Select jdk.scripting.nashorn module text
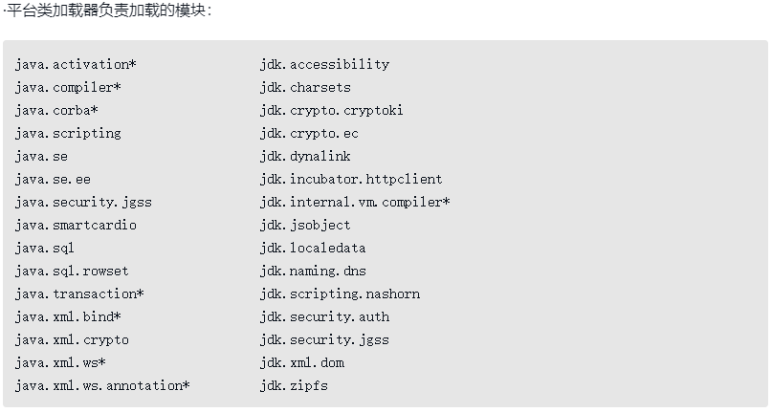The height and width of the screenshot is (413, 772). (x=340, y=293)
